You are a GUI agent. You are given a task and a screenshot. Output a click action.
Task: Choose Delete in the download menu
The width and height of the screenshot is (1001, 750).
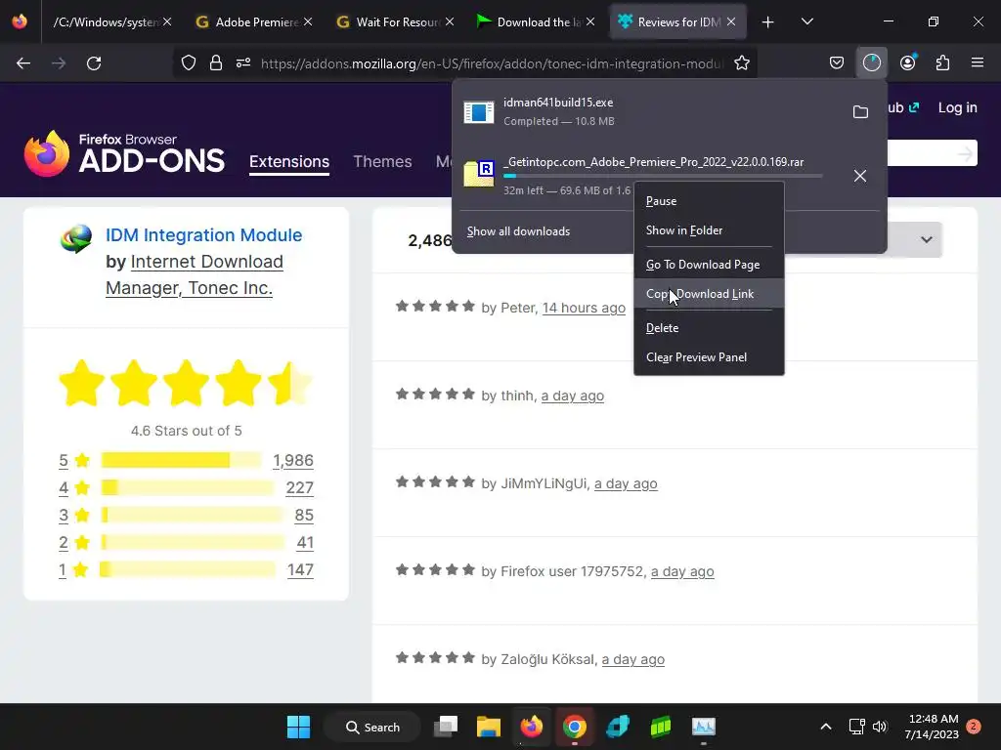pos(709,328)
